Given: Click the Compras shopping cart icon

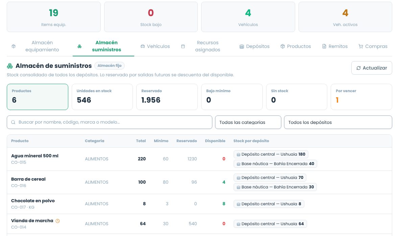Looking at the screenshot, I should click(x=361, y=46).
